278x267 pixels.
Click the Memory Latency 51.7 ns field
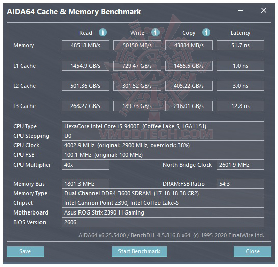(x=241, y=45)
